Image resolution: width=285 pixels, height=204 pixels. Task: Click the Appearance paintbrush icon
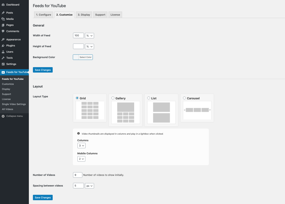click(x=3, y=39)
